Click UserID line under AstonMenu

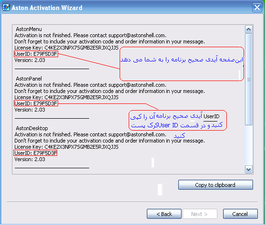pos(36,54)
